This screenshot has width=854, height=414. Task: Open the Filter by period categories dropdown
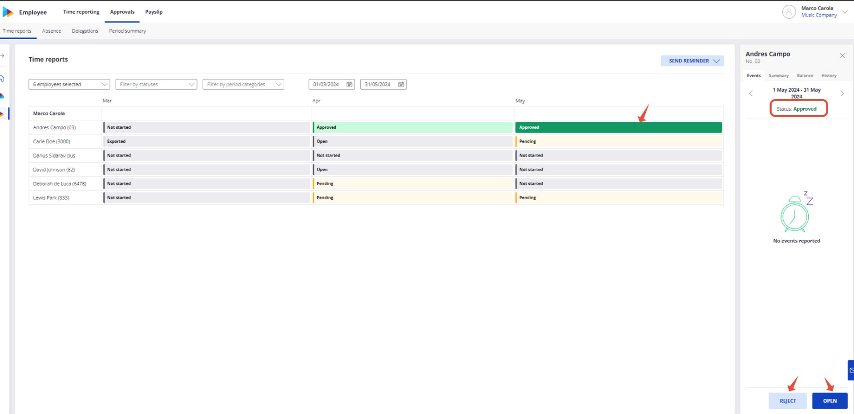point(243,85)
